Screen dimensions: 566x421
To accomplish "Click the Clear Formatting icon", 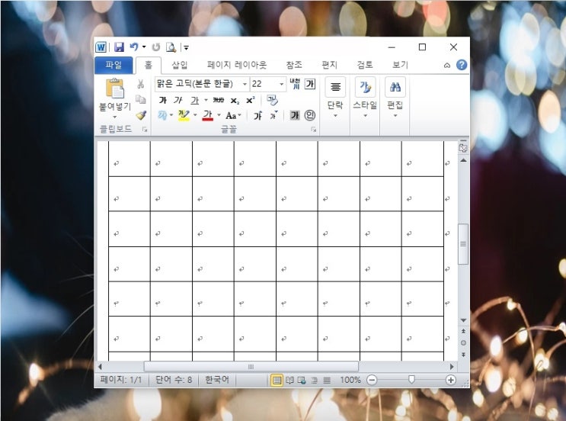I will [x=272, y=100].
